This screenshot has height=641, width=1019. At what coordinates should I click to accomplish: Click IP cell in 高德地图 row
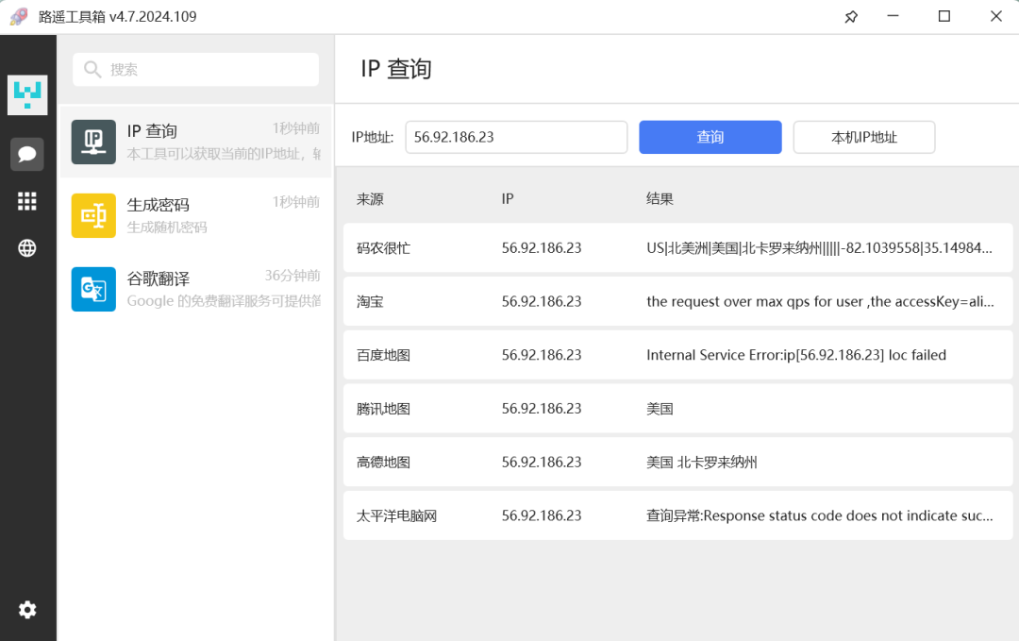coord(542,463)
